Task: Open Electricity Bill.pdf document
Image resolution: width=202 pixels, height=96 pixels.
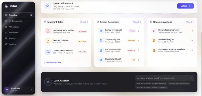Action: pos(113,59)
